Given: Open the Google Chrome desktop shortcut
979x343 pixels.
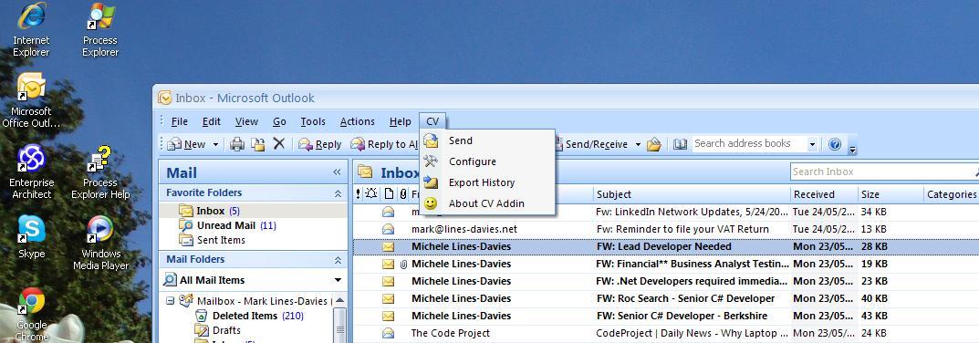Looking at the screenshot, I should 31,314.
